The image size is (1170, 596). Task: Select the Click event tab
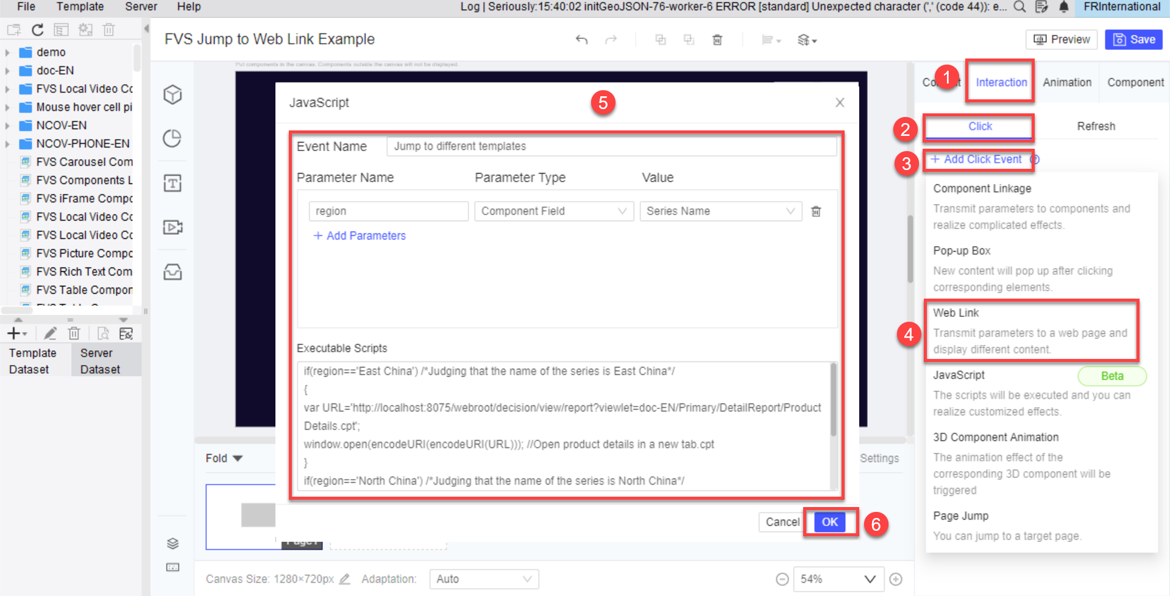tap(980, 126)
